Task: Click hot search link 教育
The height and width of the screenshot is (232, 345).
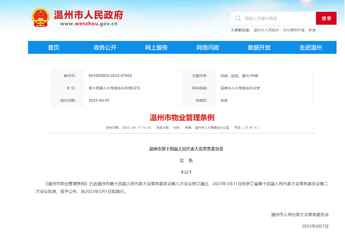Action: tap(312, 30)
